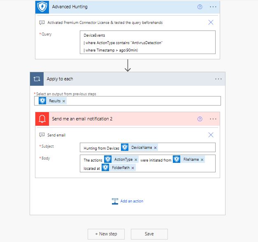This screenshot has height=242, width=258.
Task: Dismiss the Send email comment note
Action: coord(211,135)
